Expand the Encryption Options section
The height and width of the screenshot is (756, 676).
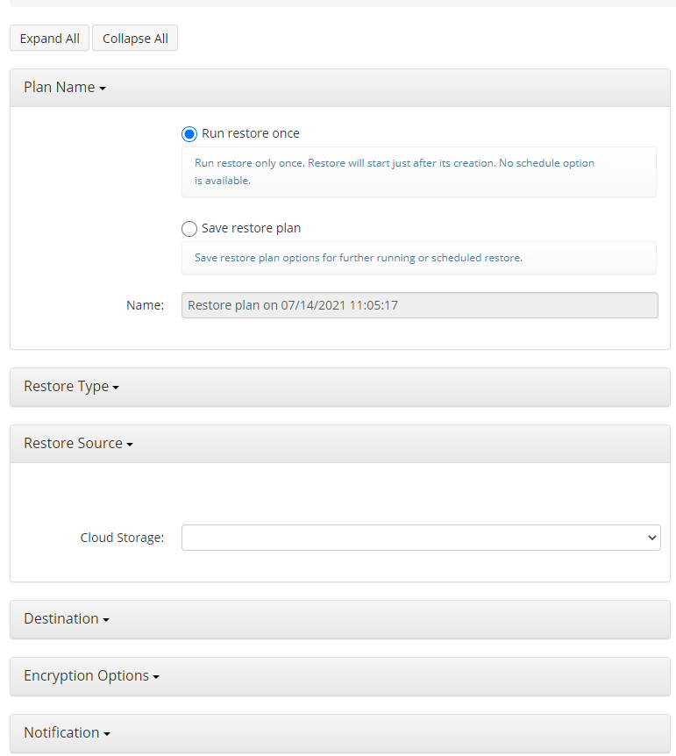[x=340, y=676]
